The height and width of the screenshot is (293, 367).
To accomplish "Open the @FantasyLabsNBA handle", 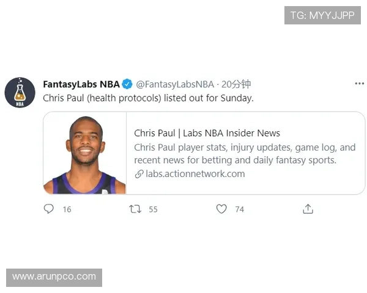I will [x=175, y=84].
